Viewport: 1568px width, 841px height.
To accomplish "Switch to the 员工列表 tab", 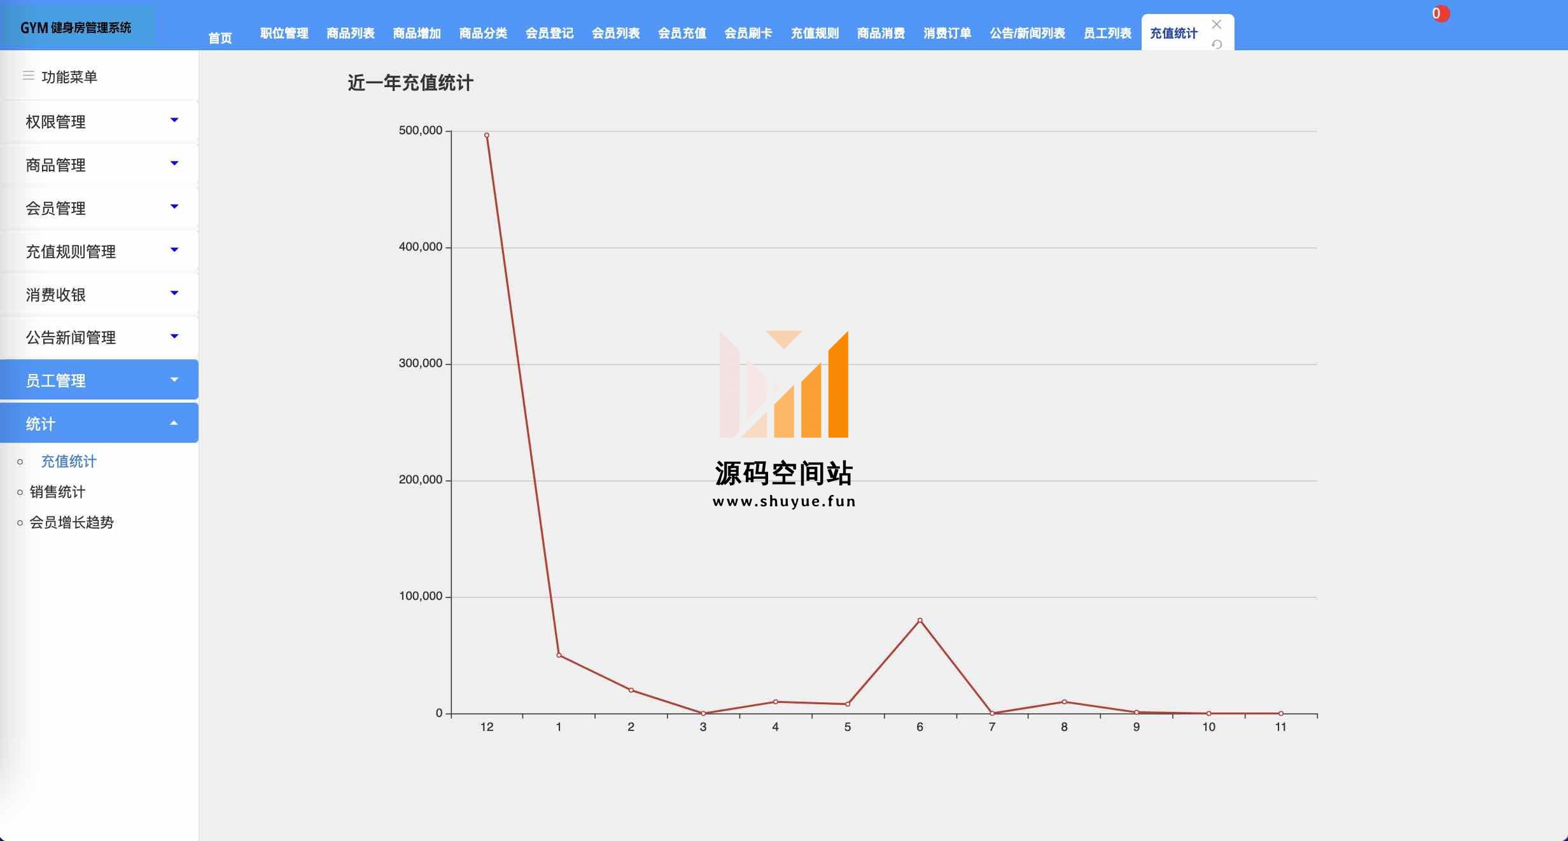I will (x=1107, y=33).
